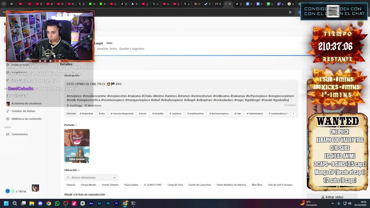Click the Sonidos sin límites icon

(8, 111)
